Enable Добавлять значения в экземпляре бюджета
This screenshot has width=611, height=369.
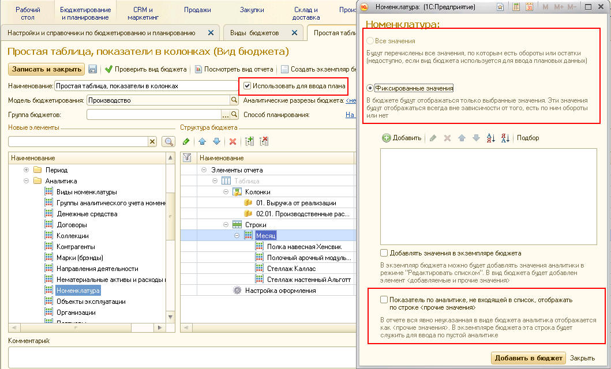pos(384,253)
